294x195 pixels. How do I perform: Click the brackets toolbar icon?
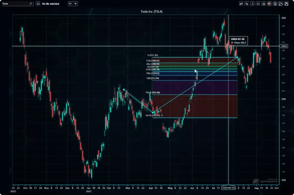tap(258, 4)
